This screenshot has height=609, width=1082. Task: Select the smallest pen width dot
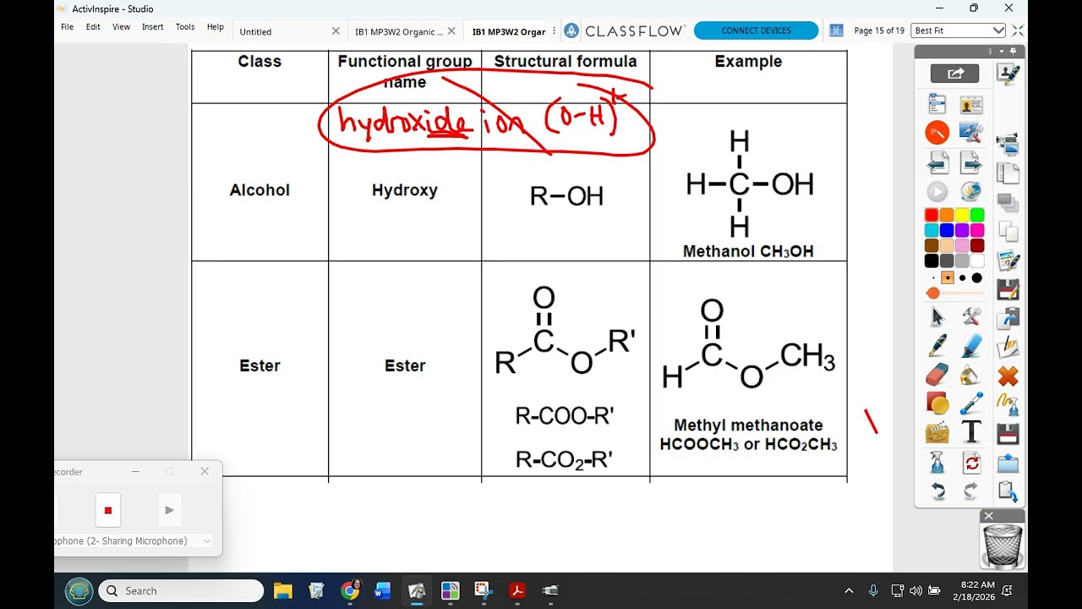(933, 277)
